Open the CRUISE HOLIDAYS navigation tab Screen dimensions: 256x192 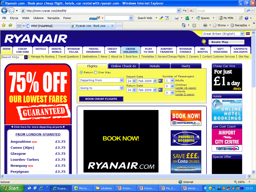click(130, 50)
